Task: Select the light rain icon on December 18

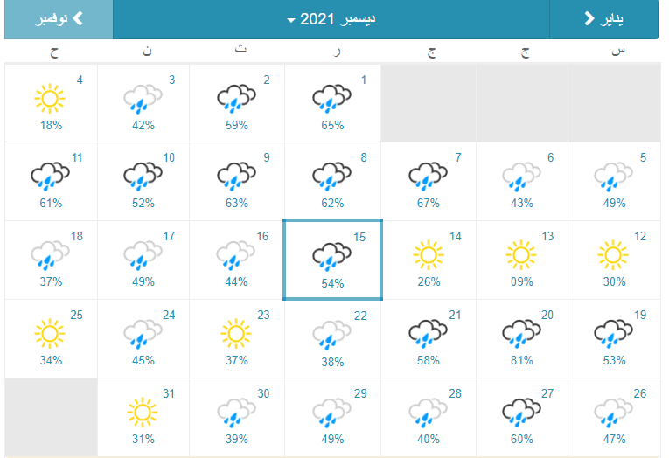Action: click(x=49, y=255)
